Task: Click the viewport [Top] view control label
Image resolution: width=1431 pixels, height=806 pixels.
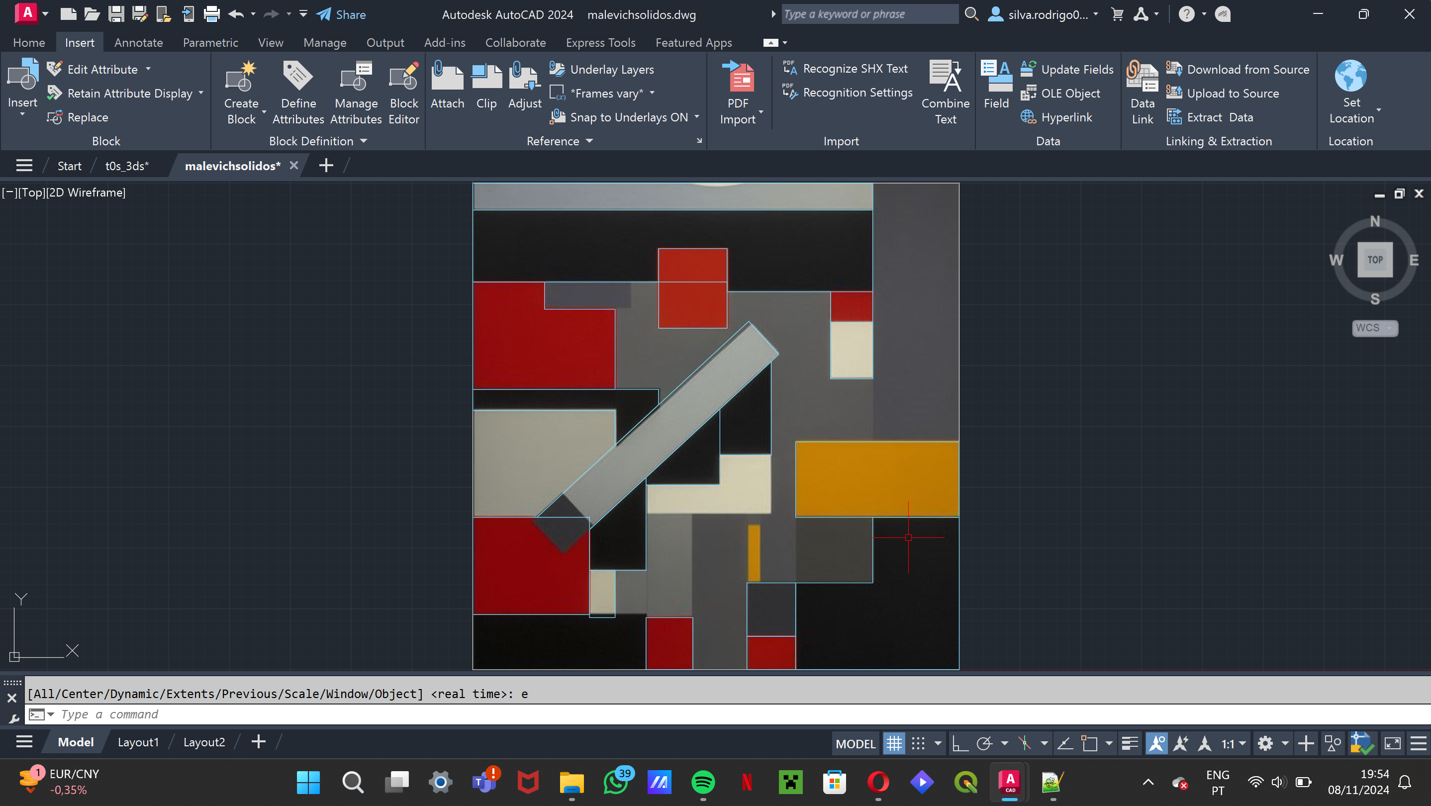Action: click(x=32, y=192)
